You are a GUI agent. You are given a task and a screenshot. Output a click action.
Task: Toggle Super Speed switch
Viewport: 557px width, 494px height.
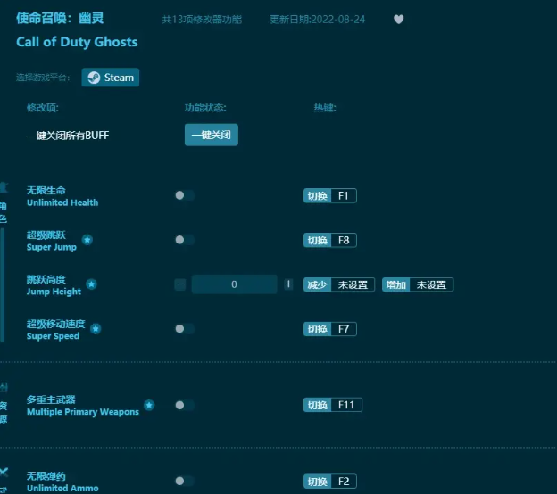pyautogui.click(x=185, y=329)
